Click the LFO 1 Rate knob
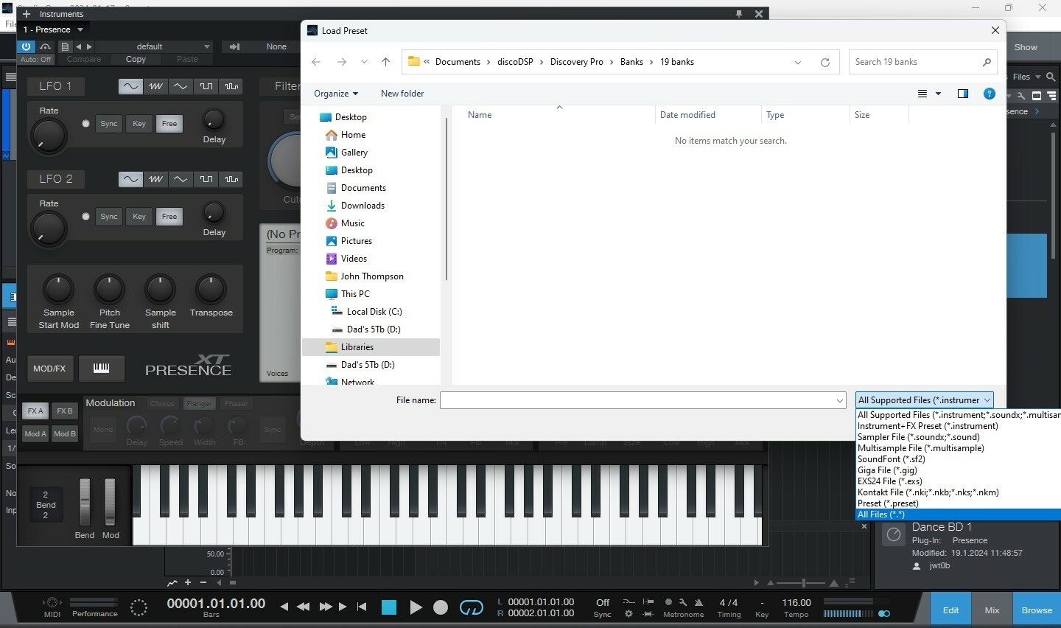Image resolution: width=1061 pixels, height=628 pixels. click(x=49, y=136)
